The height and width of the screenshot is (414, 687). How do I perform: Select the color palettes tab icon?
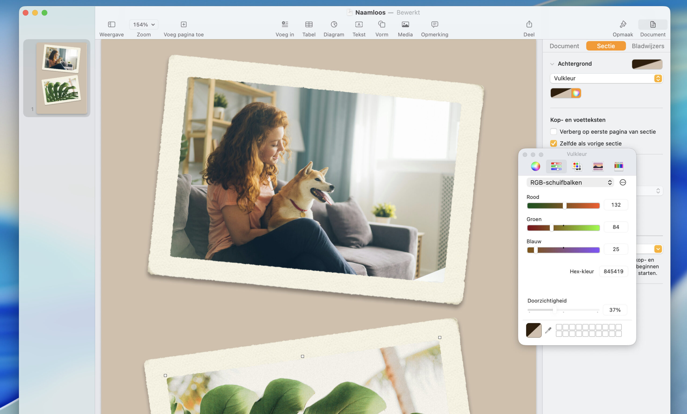pyautogui.click(x=577, y=166)
